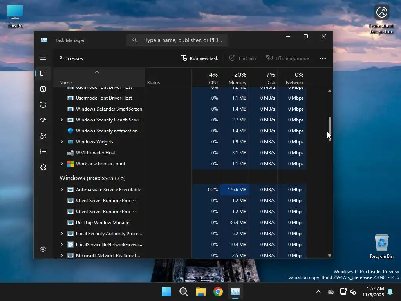Click the End task button
401x301 pixels.
[243, 58]
